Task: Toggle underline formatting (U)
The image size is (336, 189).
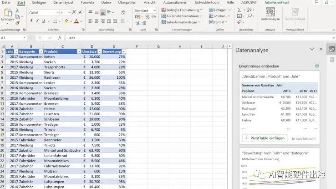Action: point(43,21)
